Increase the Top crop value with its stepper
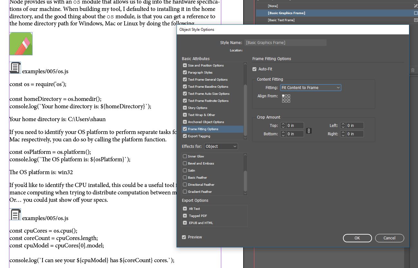 283,124
